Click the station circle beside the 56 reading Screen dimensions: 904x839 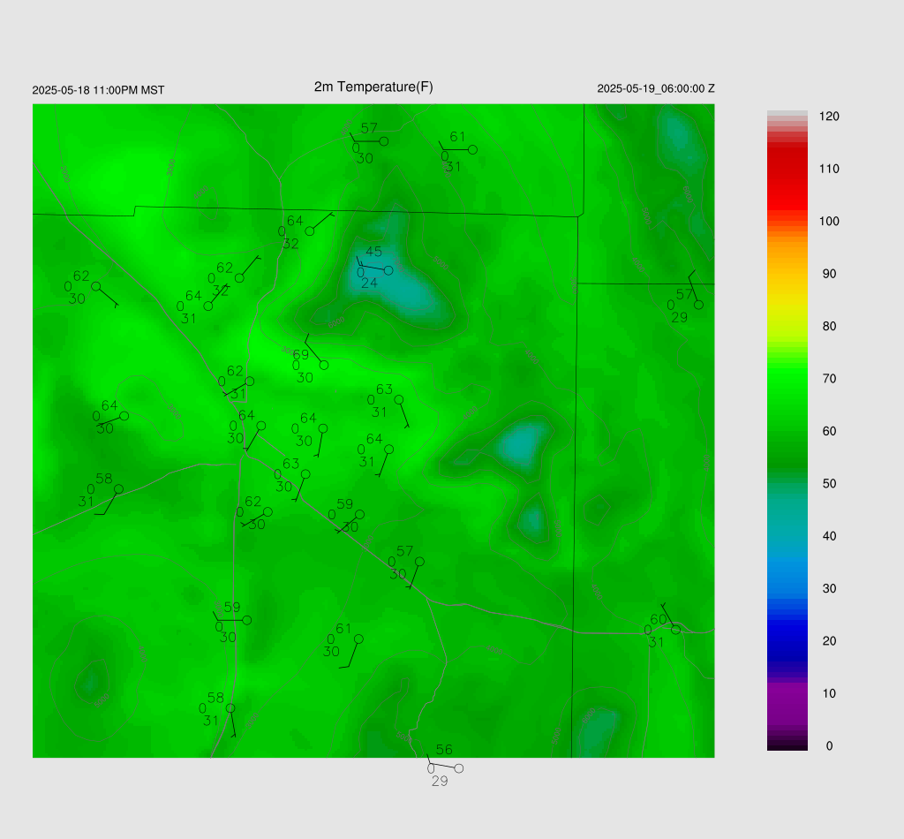(x=459, y=768)
